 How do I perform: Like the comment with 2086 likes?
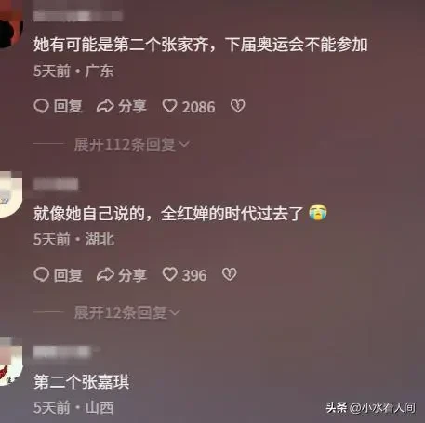[x=169, y=106]
